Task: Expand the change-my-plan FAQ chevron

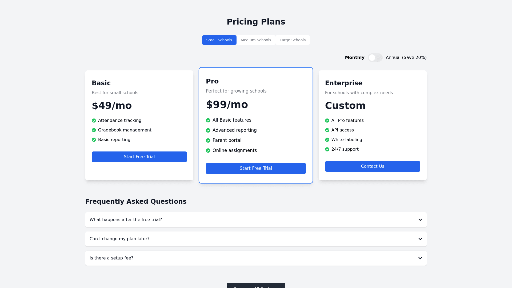Action: point(420,239)
